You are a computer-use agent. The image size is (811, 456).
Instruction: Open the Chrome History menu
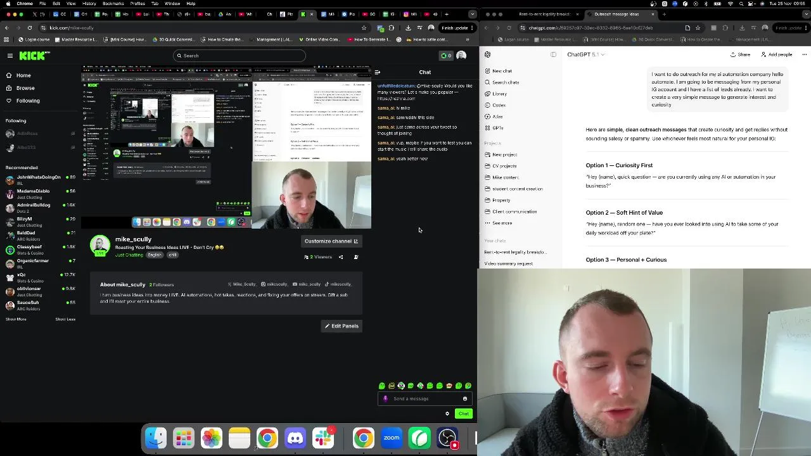pos(89,4)
